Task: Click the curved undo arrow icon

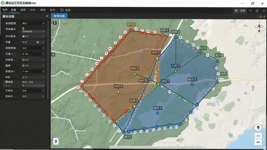Action: tap(250, 11)
